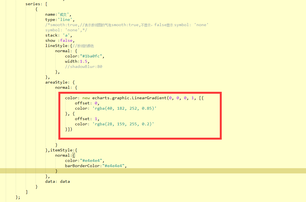This screenshot has width=306, height=202.
Task: Click the offset: 1 line
Action: point(87,119)
